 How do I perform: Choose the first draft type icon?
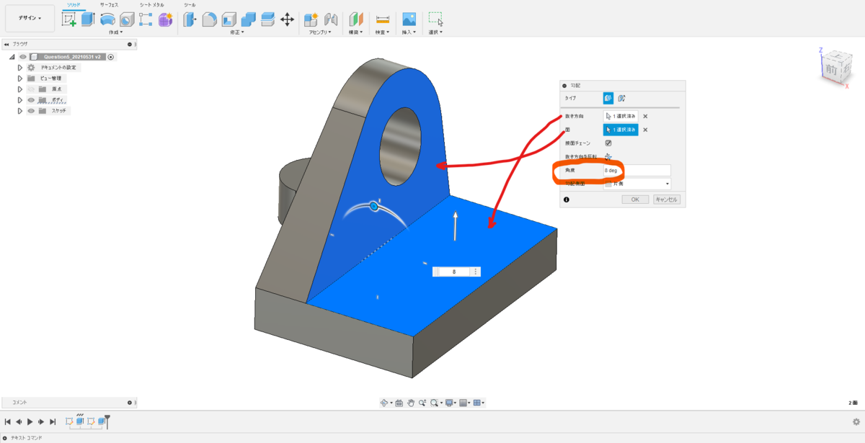tap(608, 98)
